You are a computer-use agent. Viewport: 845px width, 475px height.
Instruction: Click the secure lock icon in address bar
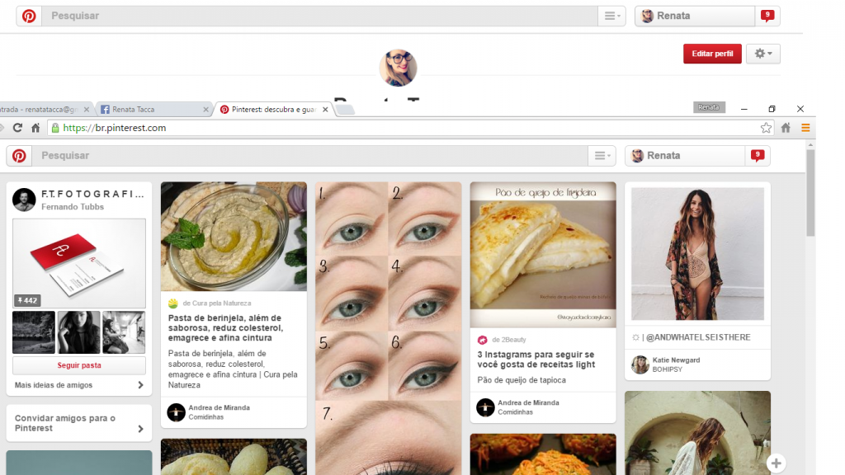click(55, 128)
